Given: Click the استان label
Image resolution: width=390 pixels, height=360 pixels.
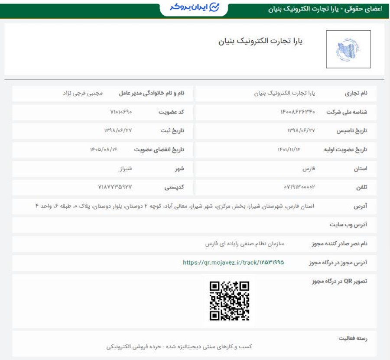Looking at the screenshot, I should [x=361, y=169].
